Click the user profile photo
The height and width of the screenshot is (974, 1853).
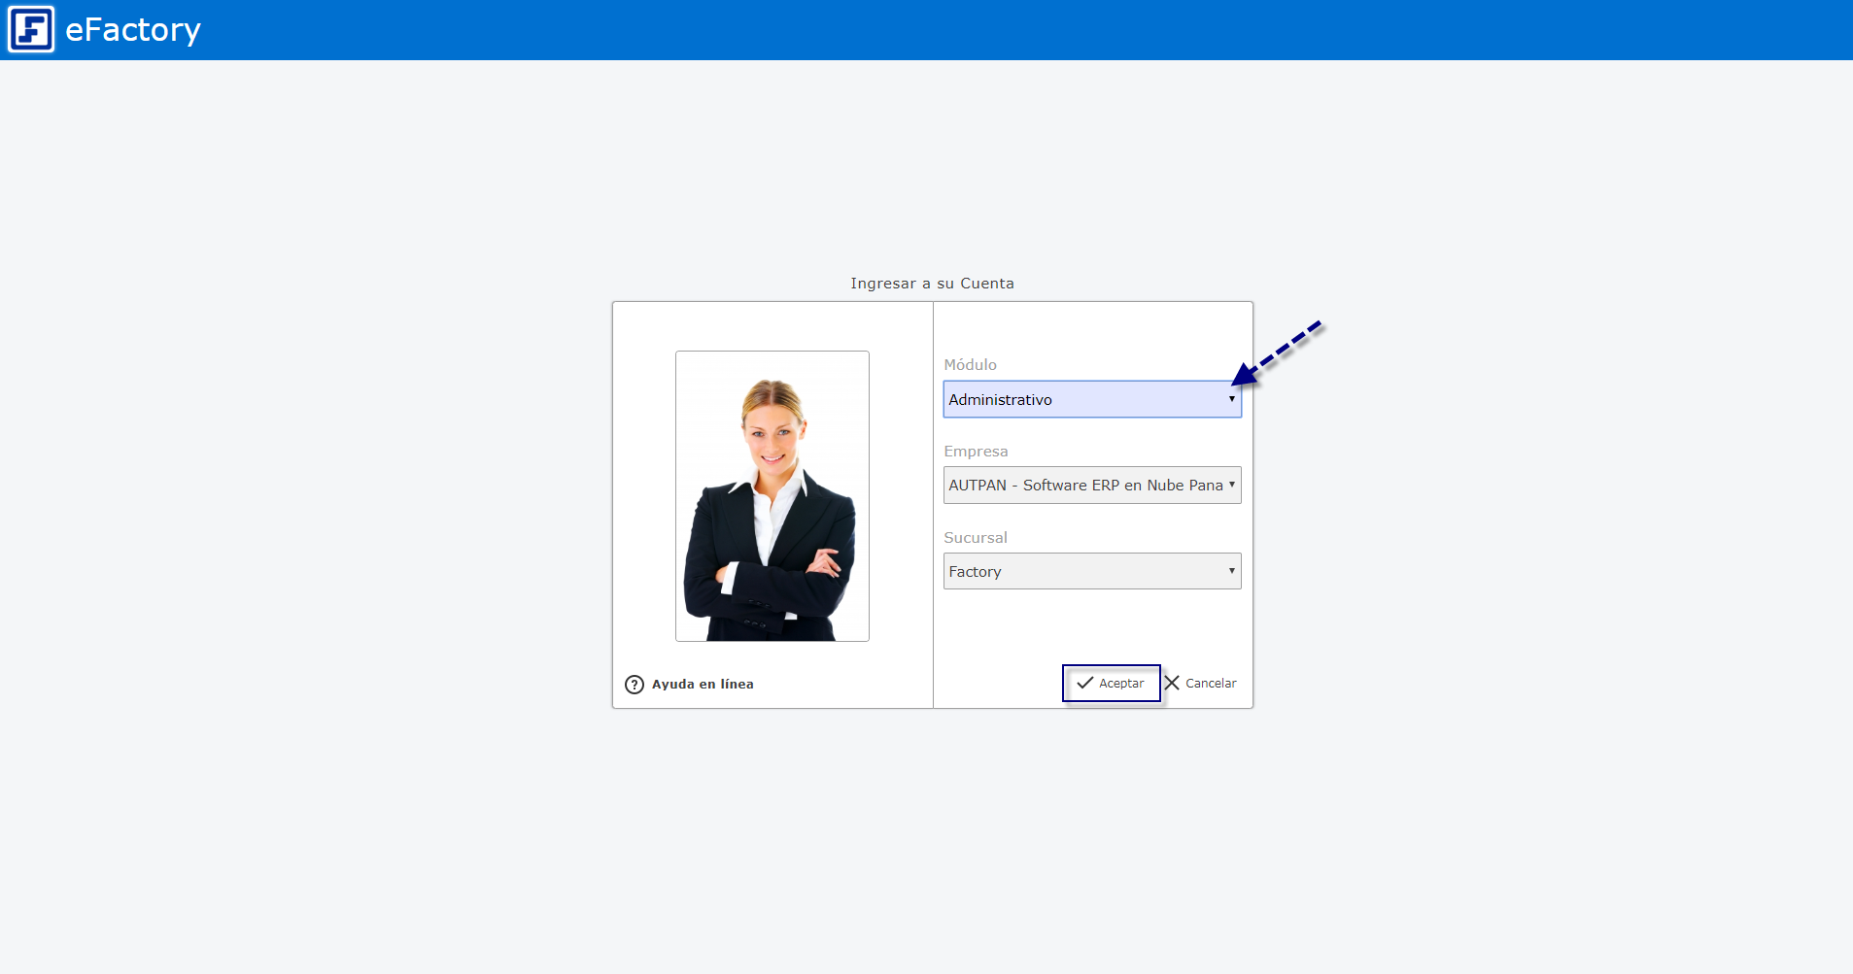click(x=772, y=496)
